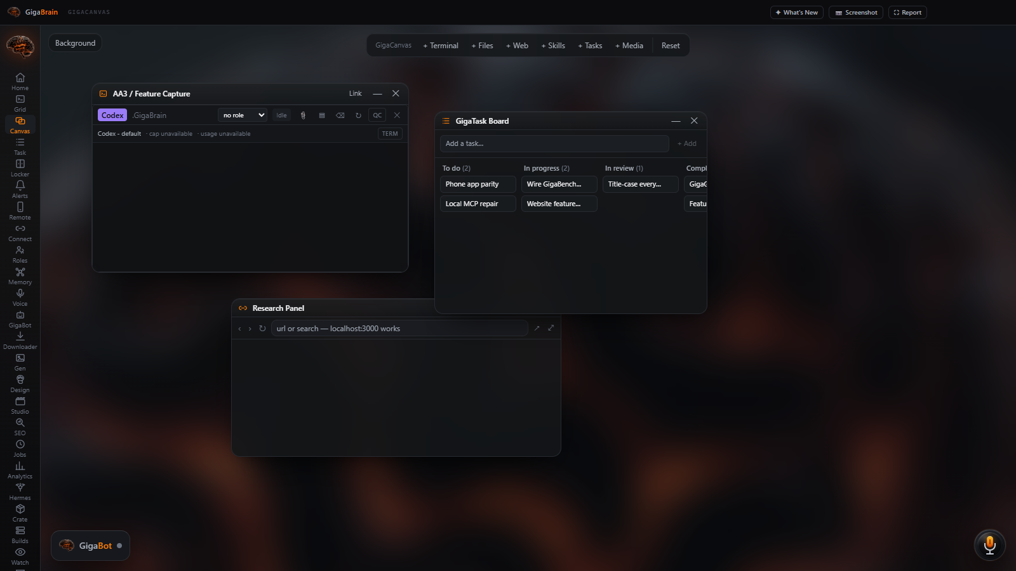Viewport: 1016px width, 571px height.
Task: Open the Research Panel URL externally
Action: [537, 328]
